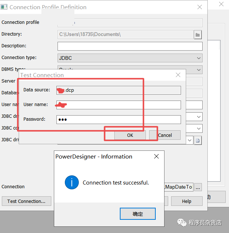Expand the DBMS type dropdown arrow

pyautogui.click(x=199, y=70)
